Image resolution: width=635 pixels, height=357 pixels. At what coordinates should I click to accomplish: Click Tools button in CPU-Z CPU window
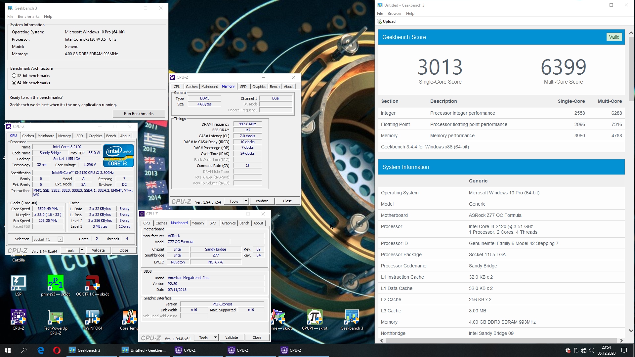pyautogui.click(x=70, y=250)
